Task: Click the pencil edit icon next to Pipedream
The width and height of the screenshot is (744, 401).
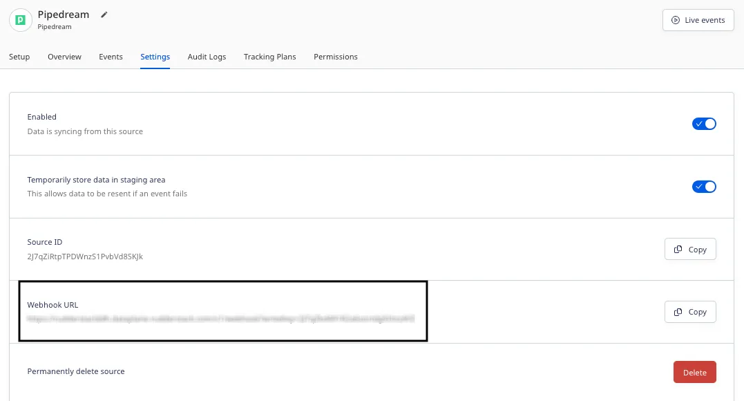Action: 104,15
